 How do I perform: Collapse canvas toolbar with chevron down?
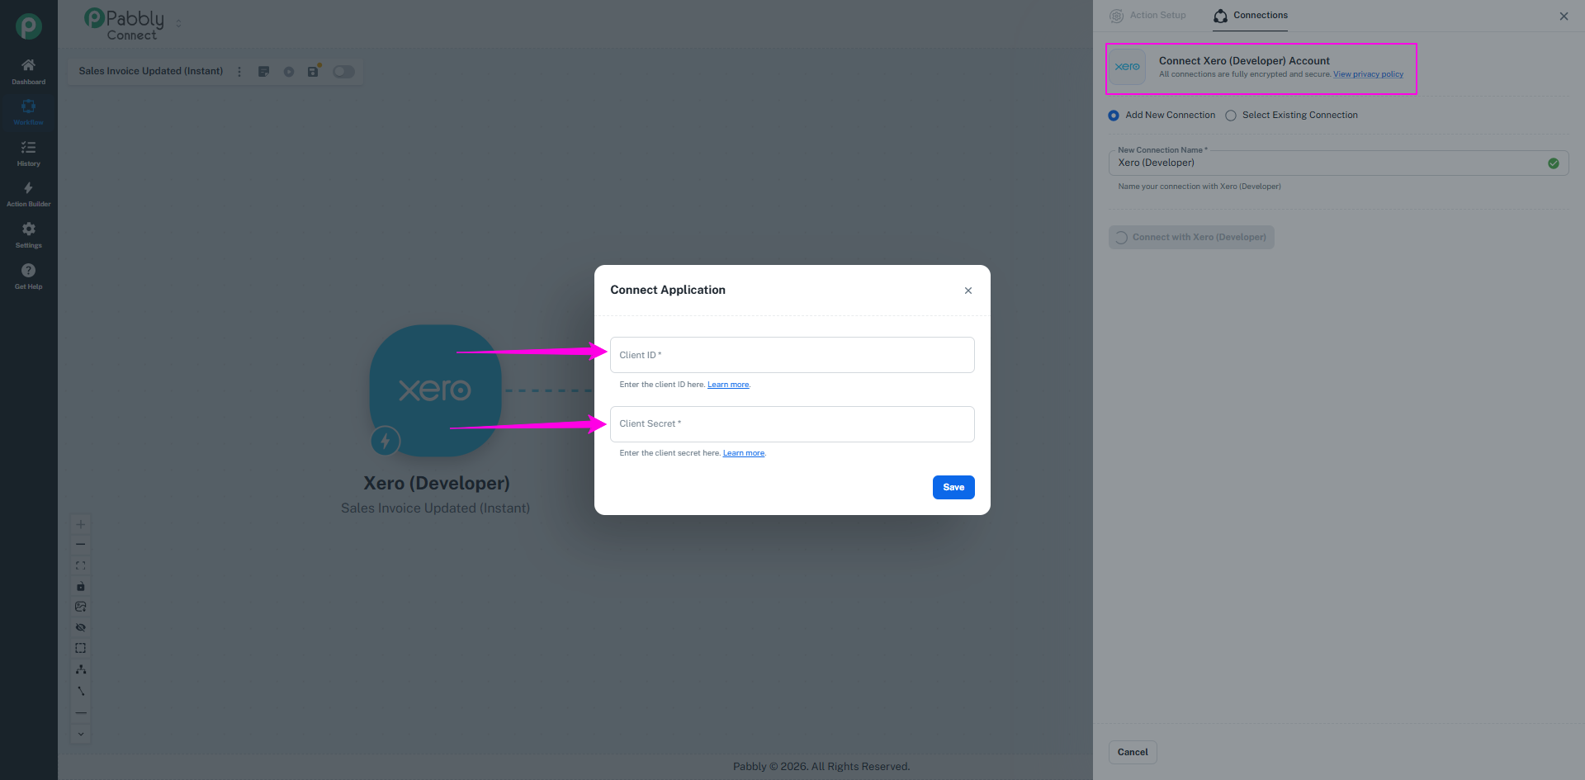click(81, 734)
